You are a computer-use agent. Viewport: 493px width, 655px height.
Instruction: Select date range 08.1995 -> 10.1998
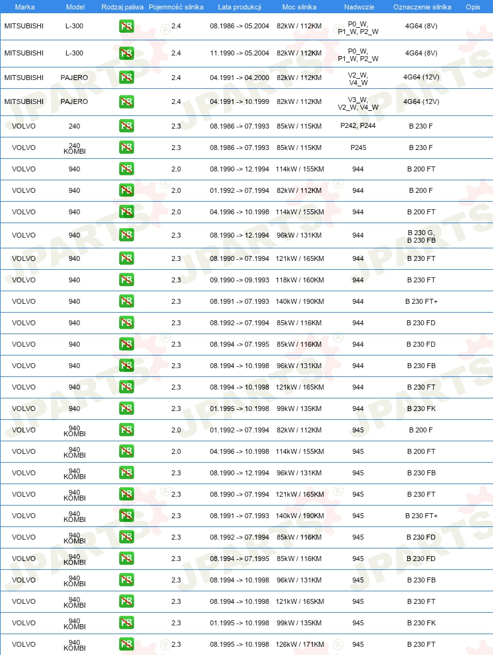point(240,644)
